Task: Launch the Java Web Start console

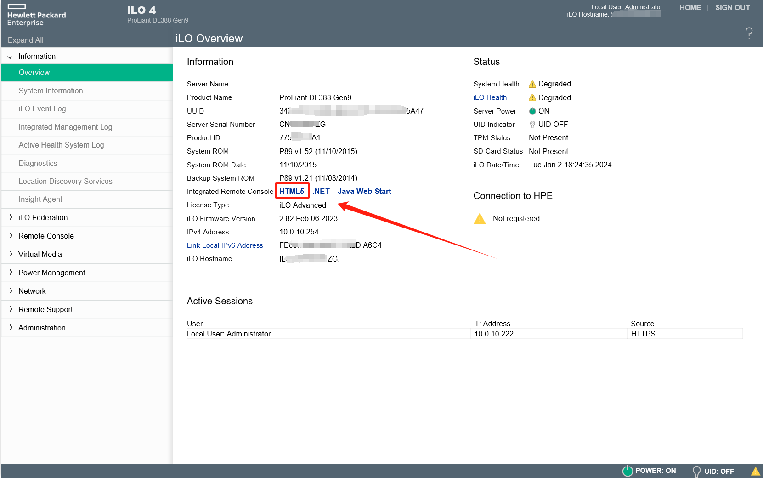Action: 364,192
